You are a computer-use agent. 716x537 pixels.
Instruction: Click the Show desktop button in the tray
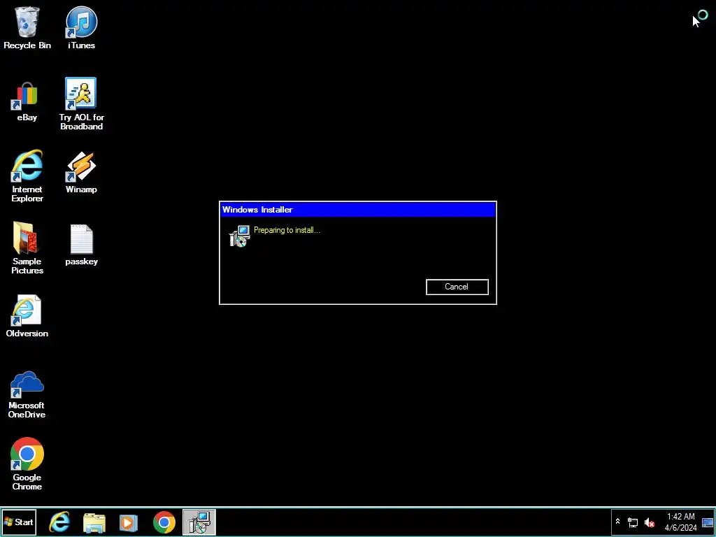pos(708,522)
